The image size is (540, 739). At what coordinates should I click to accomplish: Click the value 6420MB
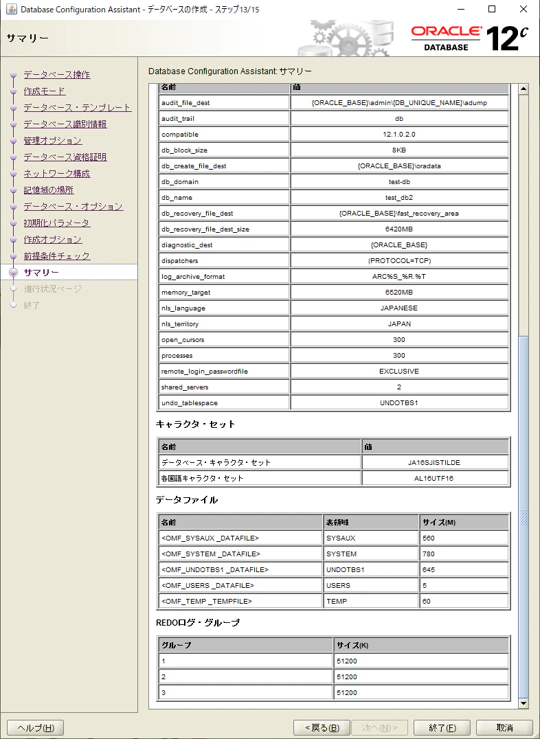399,229
